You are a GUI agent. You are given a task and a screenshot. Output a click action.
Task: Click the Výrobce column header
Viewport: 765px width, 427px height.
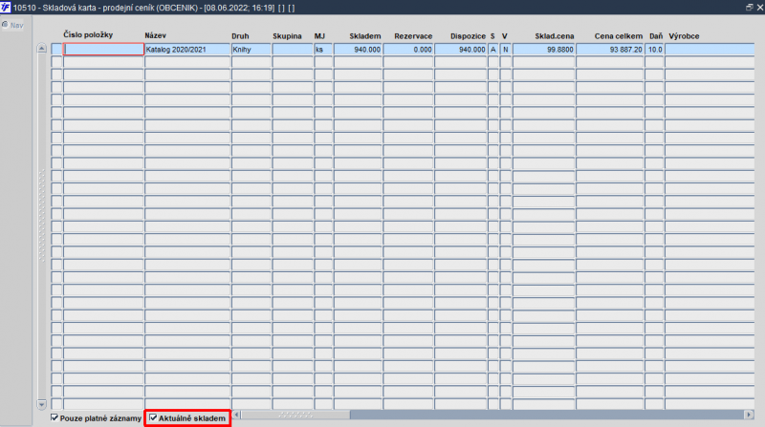coord(684,36)
